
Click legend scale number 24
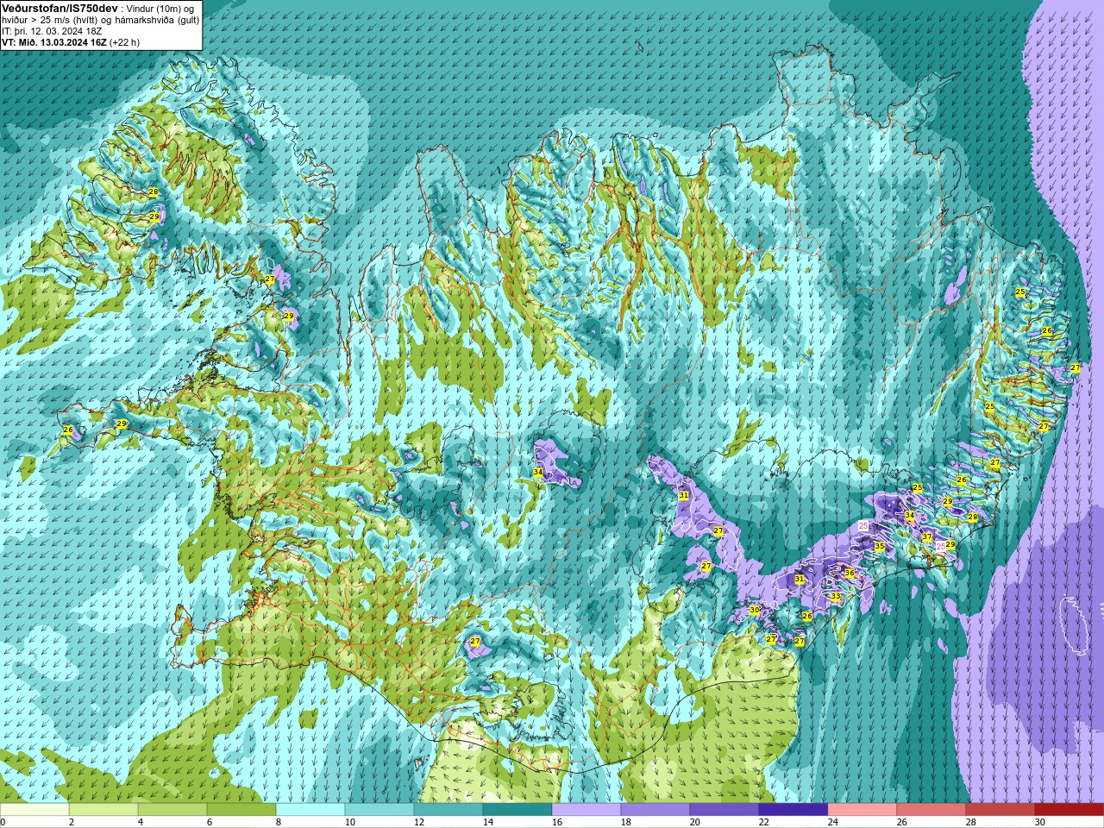tap(833, 822)
